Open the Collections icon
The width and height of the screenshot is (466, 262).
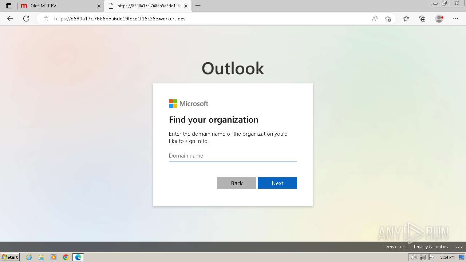click(422, 19)
